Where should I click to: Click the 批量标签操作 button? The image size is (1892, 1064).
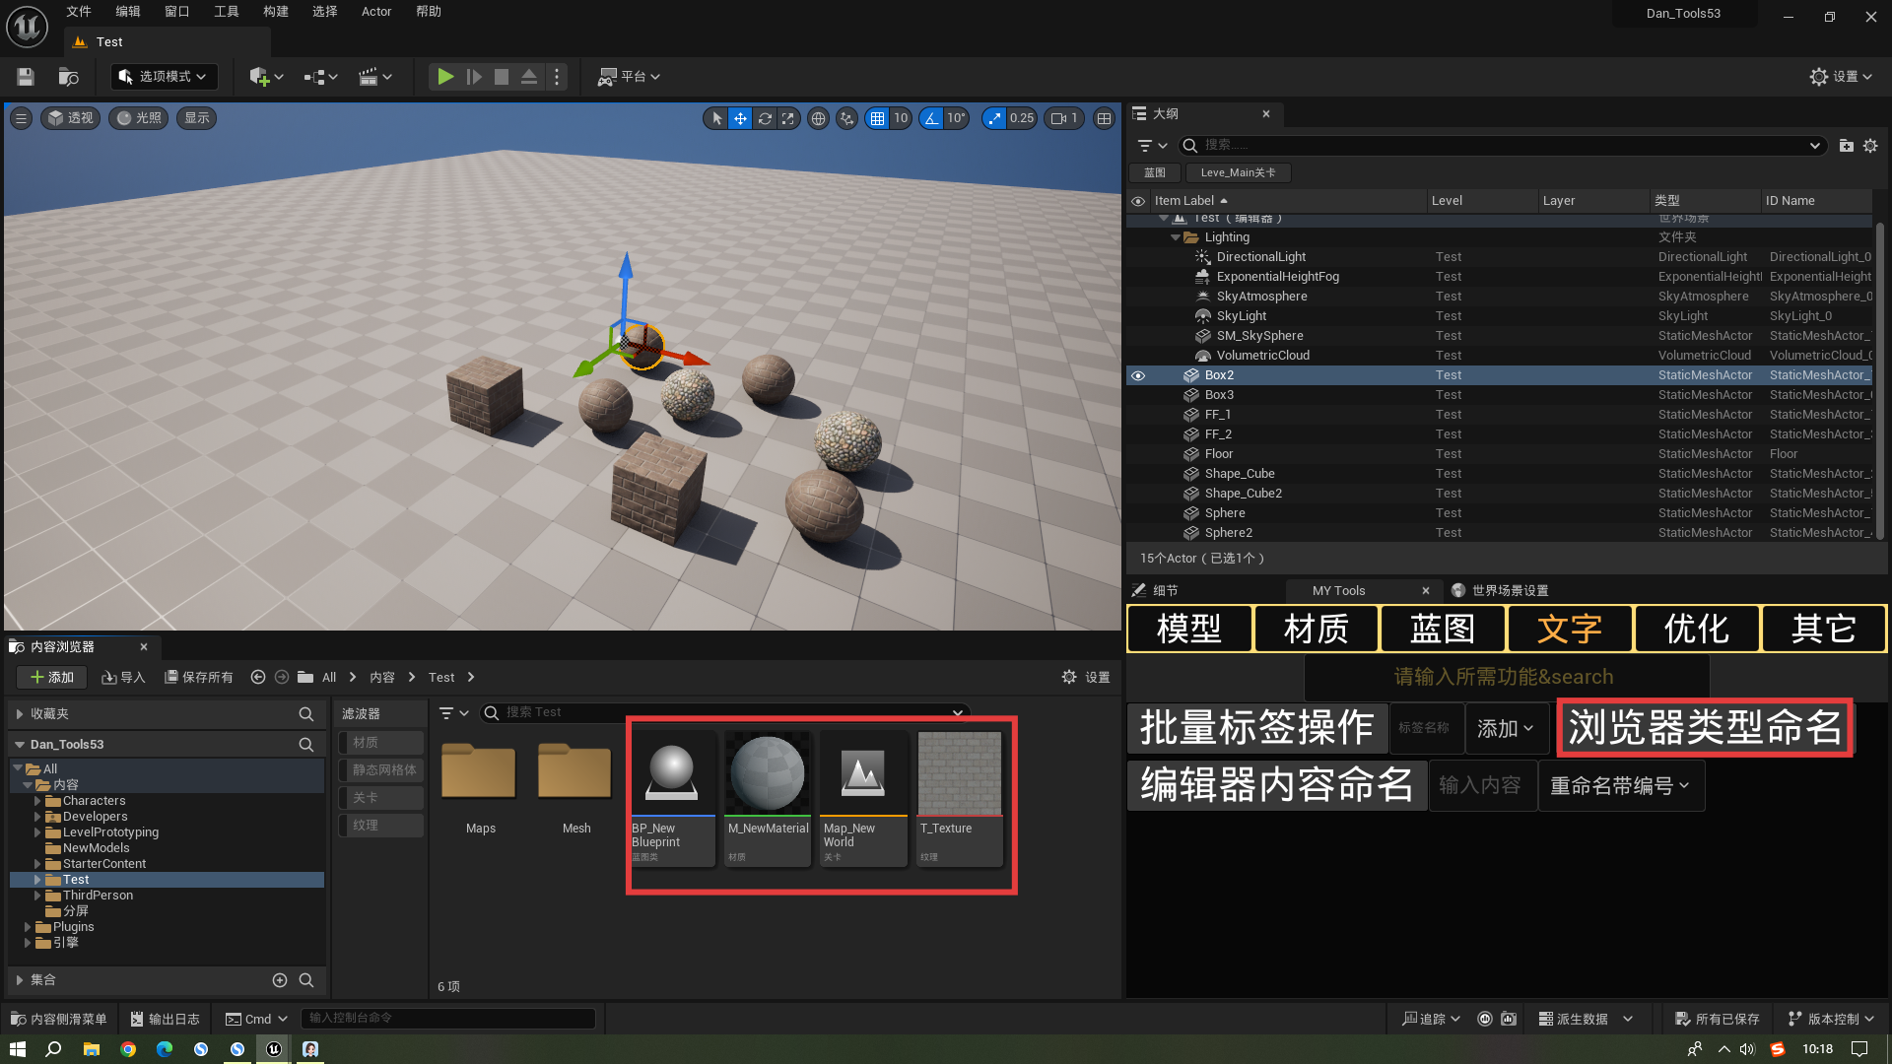click(x=1257, y=728)
